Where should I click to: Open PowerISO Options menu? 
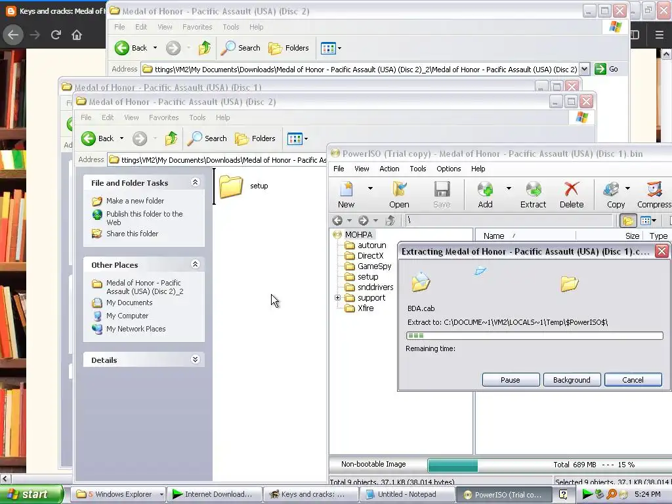pyautogui.click(x=449, y=169)
